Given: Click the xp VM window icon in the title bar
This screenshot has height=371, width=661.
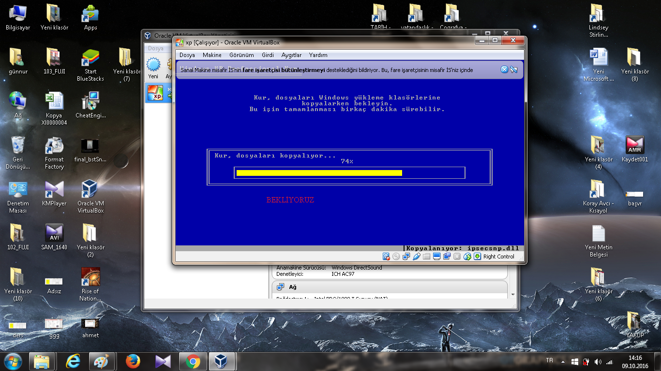Looking at the screenshot, I should point(180,43).
